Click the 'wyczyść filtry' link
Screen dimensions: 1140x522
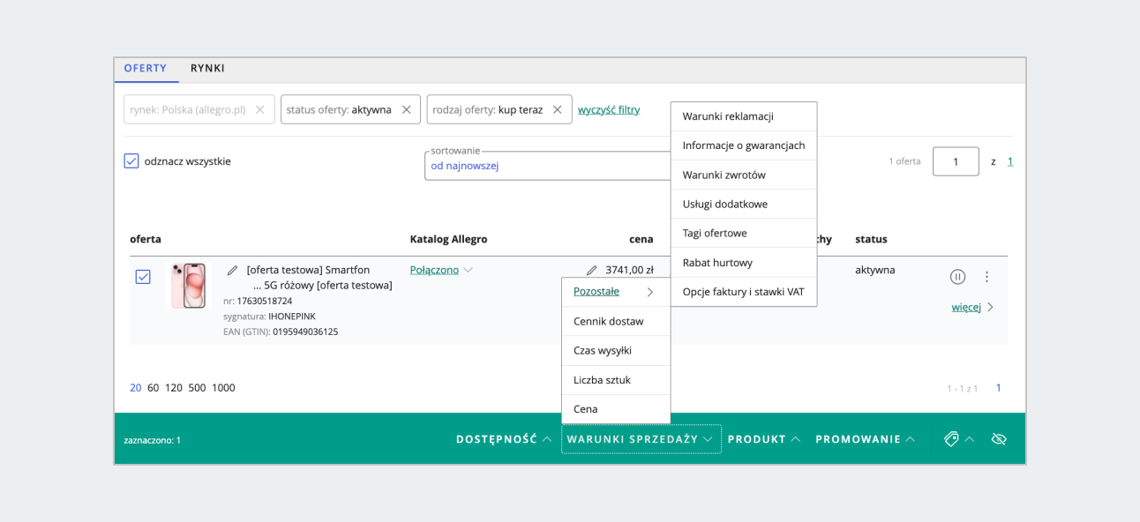coord(609,109)
